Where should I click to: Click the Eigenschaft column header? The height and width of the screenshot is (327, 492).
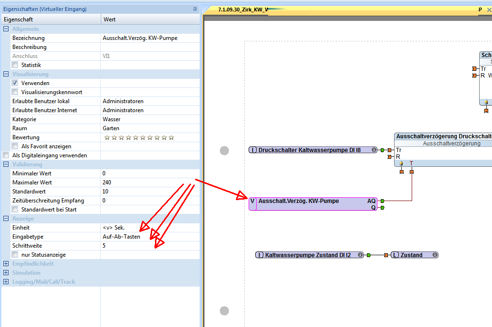[x=51, y=19]
